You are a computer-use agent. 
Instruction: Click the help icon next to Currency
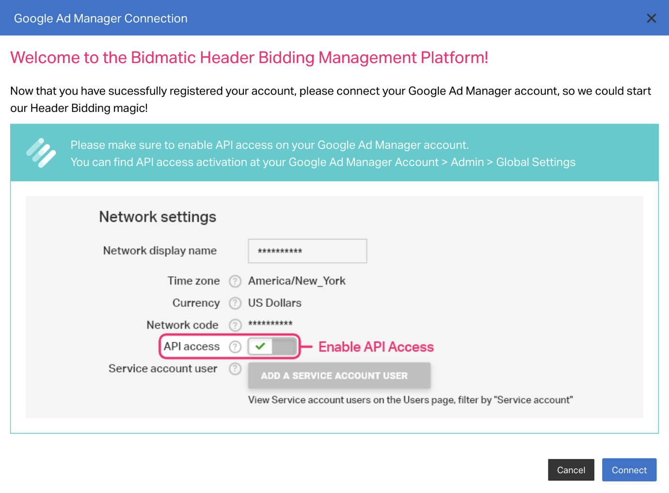pyautogui.click(x=235, y=303)
